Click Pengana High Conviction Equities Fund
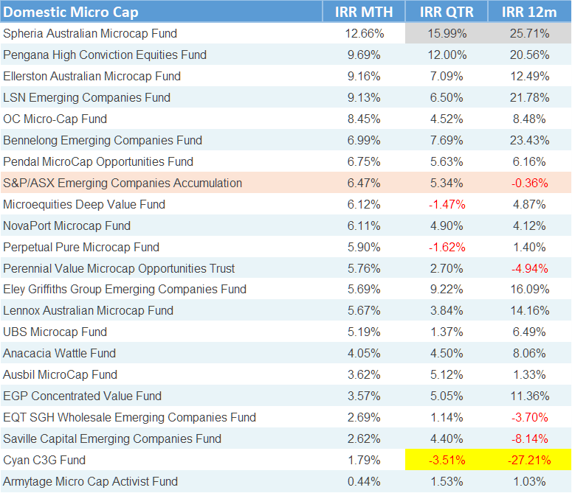 point(105,55)
